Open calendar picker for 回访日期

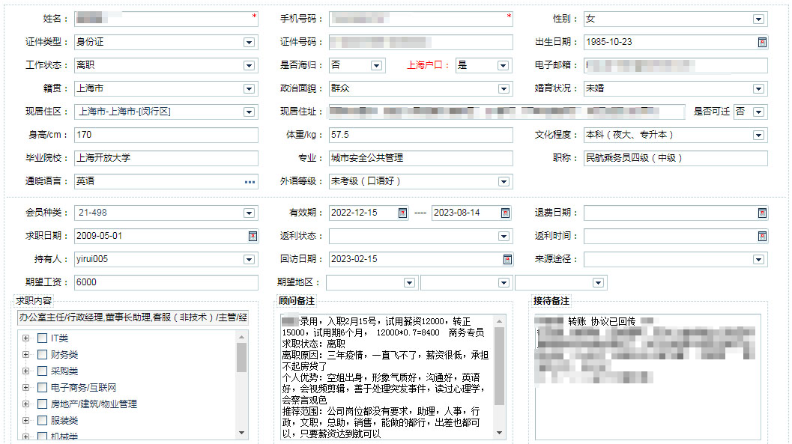click(x=507, y=259)
